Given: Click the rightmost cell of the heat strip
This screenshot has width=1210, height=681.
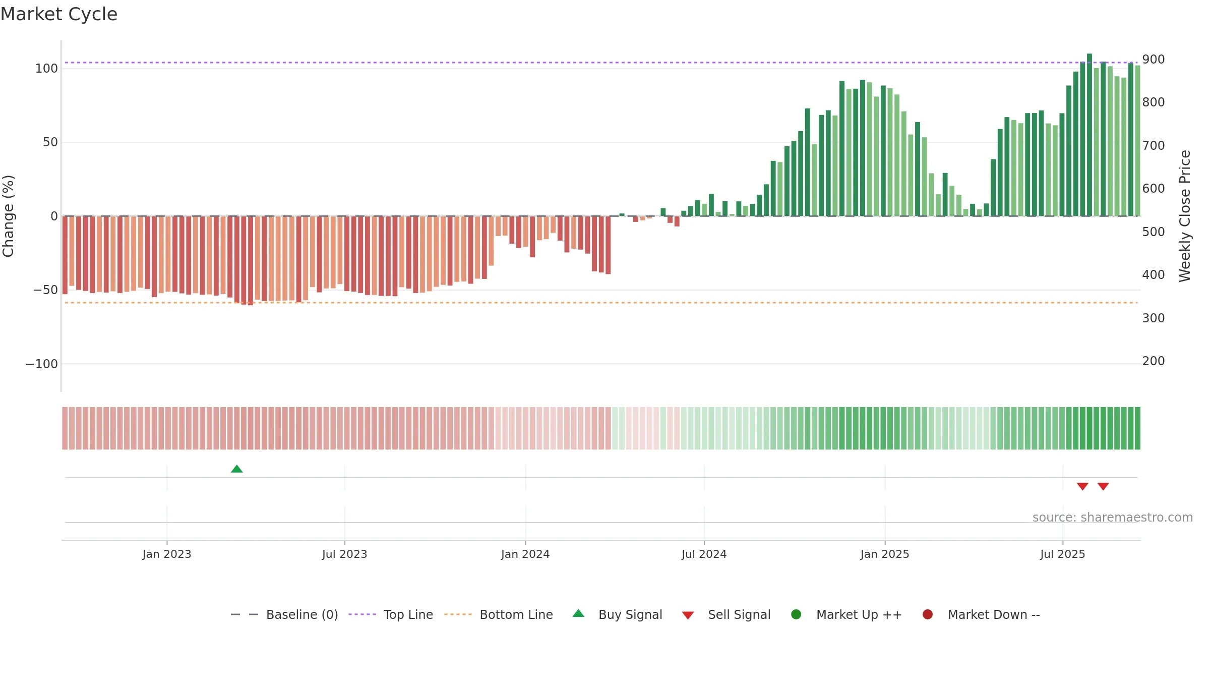Looking at the screenshot, I should pyautogui.click(x=1137, y=428).
